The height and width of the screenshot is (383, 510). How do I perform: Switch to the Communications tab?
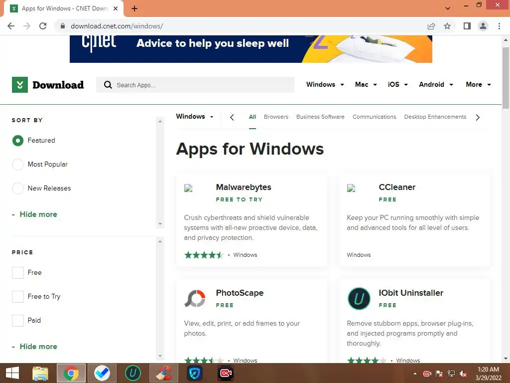(375, 117)
